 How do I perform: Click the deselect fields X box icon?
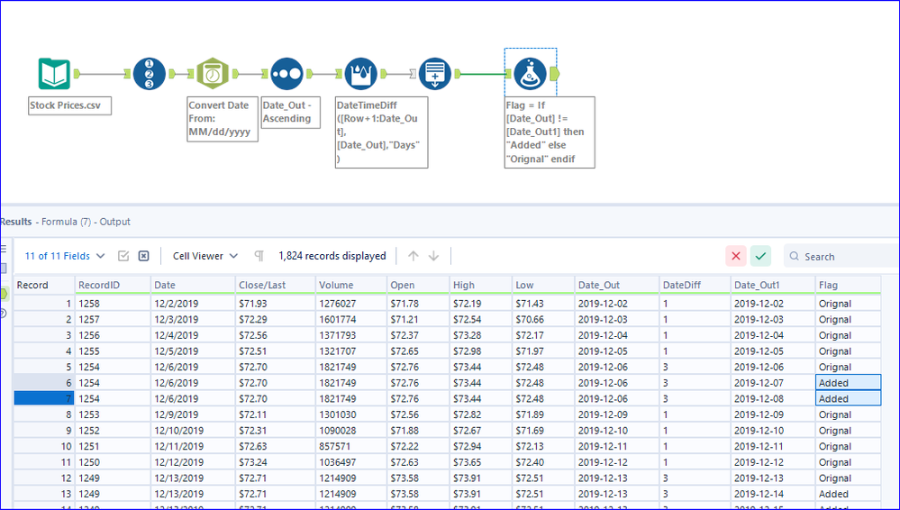tap(143, 256)
